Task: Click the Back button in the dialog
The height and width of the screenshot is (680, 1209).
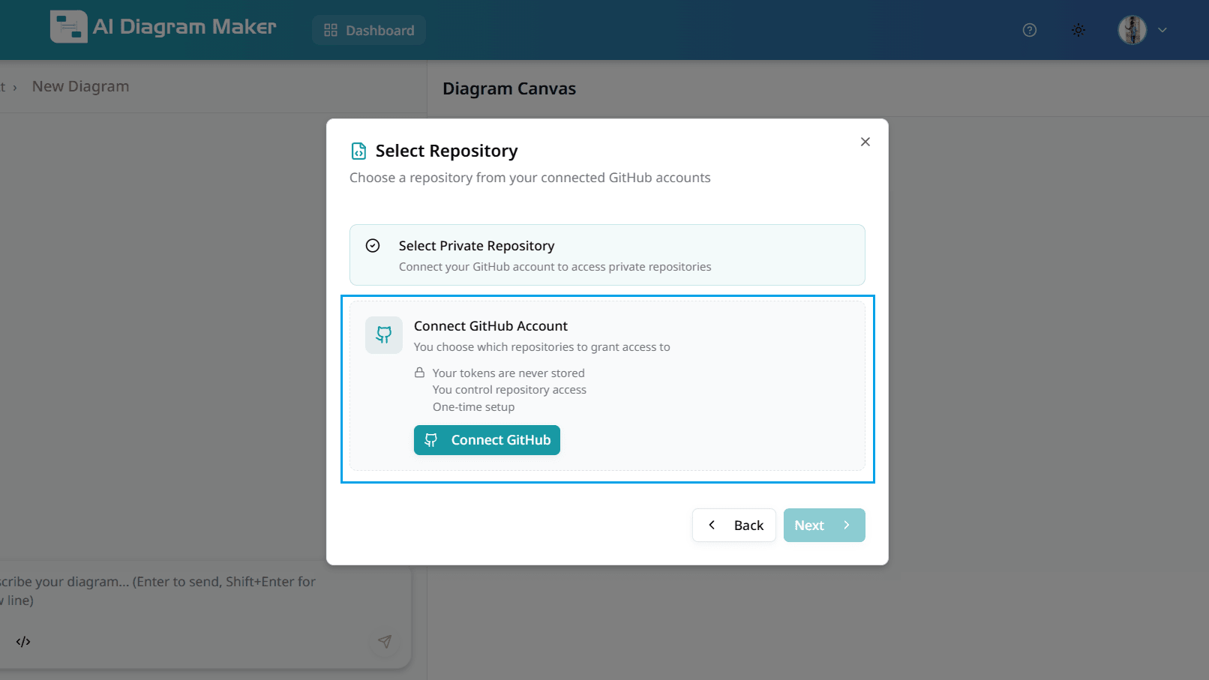Action: 733,525
